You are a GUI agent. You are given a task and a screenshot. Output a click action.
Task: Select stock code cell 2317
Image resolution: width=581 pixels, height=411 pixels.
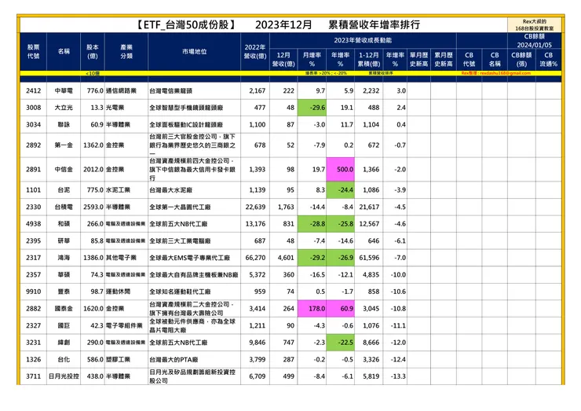click(x=33, y=258)
